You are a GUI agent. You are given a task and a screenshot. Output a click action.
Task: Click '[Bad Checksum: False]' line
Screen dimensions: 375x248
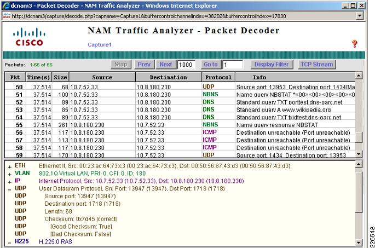[80, 234]
